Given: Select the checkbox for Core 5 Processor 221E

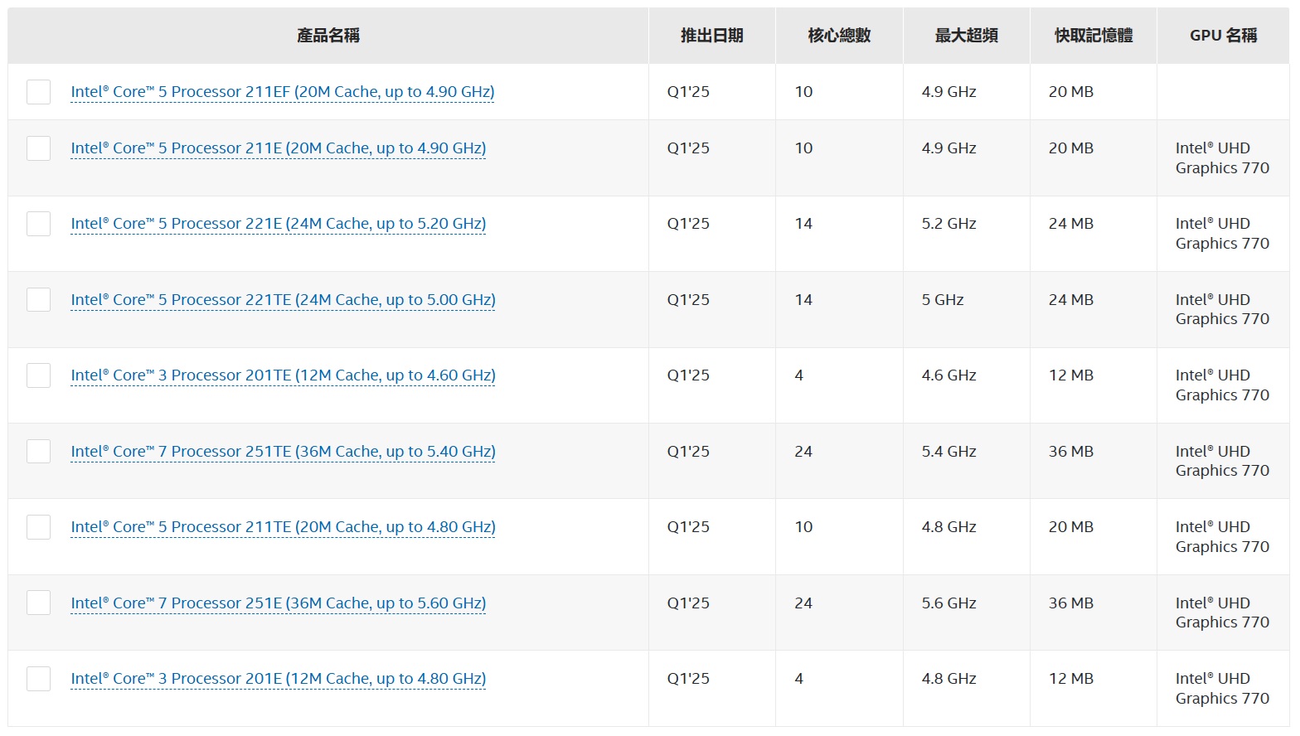Looking at the screenshot, I should [x=39, y=224].
